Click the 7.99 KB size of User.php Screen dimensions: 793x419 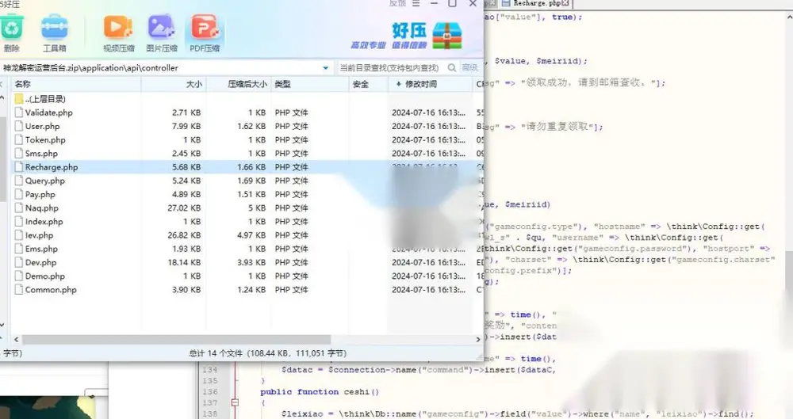coord(186,126)
